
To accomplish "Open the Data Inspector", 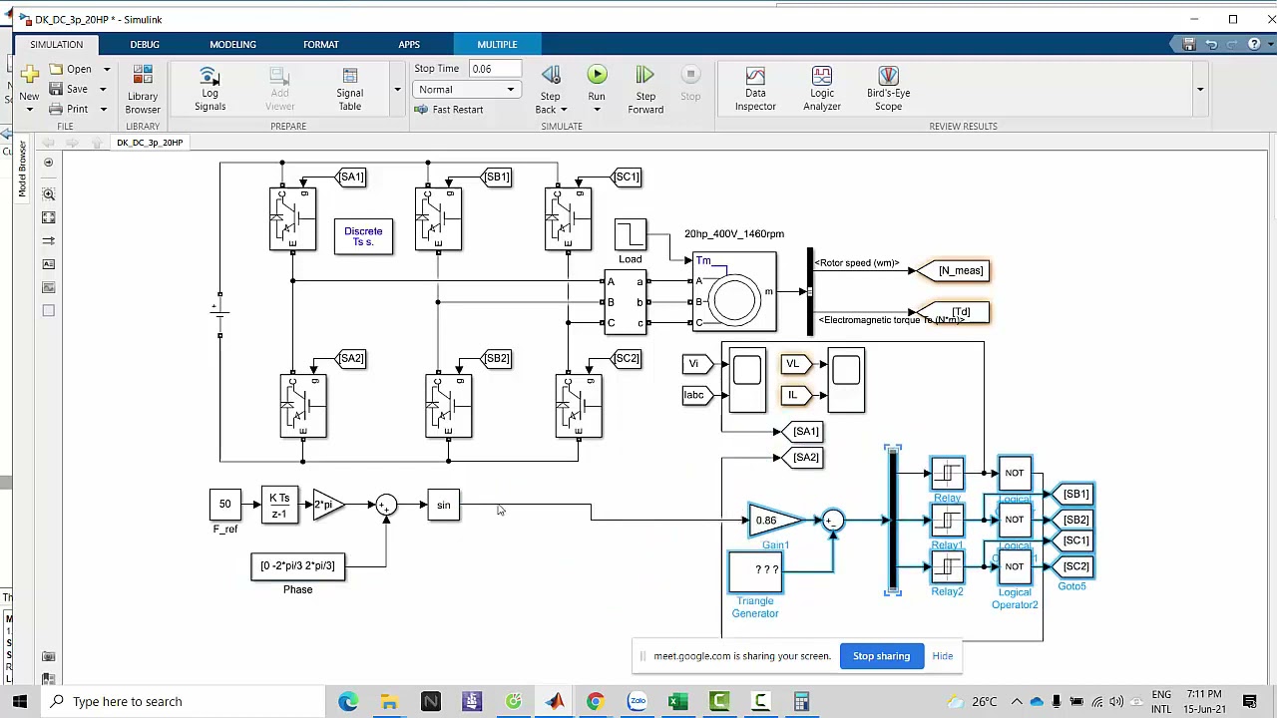I will (x=755, y=90).
